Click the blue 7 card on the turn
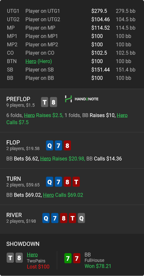144x276 pixels. pos(59,182)
